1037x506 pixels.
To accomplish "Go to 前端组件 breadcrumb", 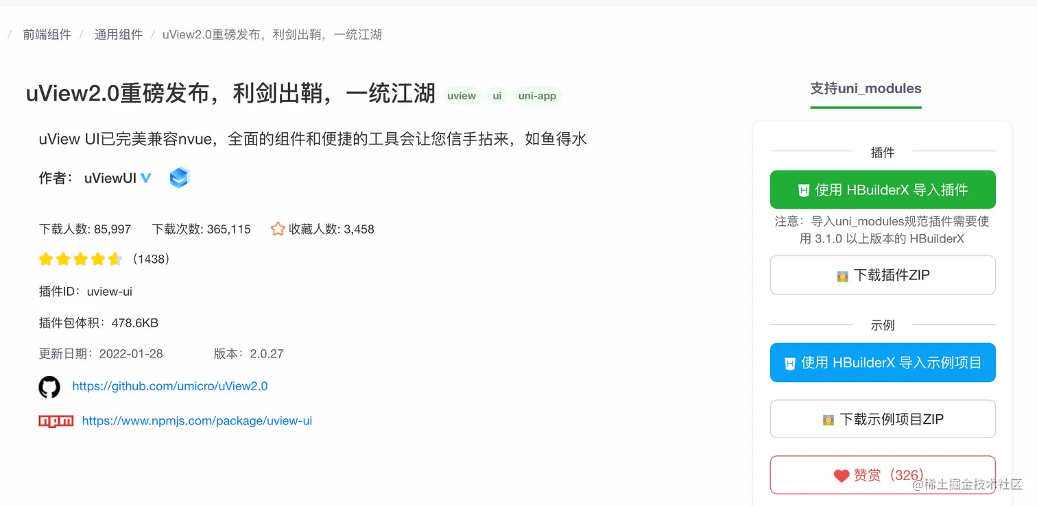I will (47, 34).
